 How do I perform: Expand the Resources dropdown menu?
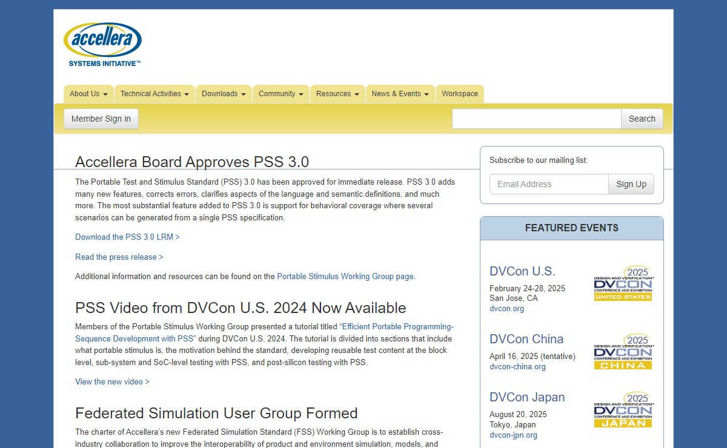pyautogui.click(x=337, y=94)
